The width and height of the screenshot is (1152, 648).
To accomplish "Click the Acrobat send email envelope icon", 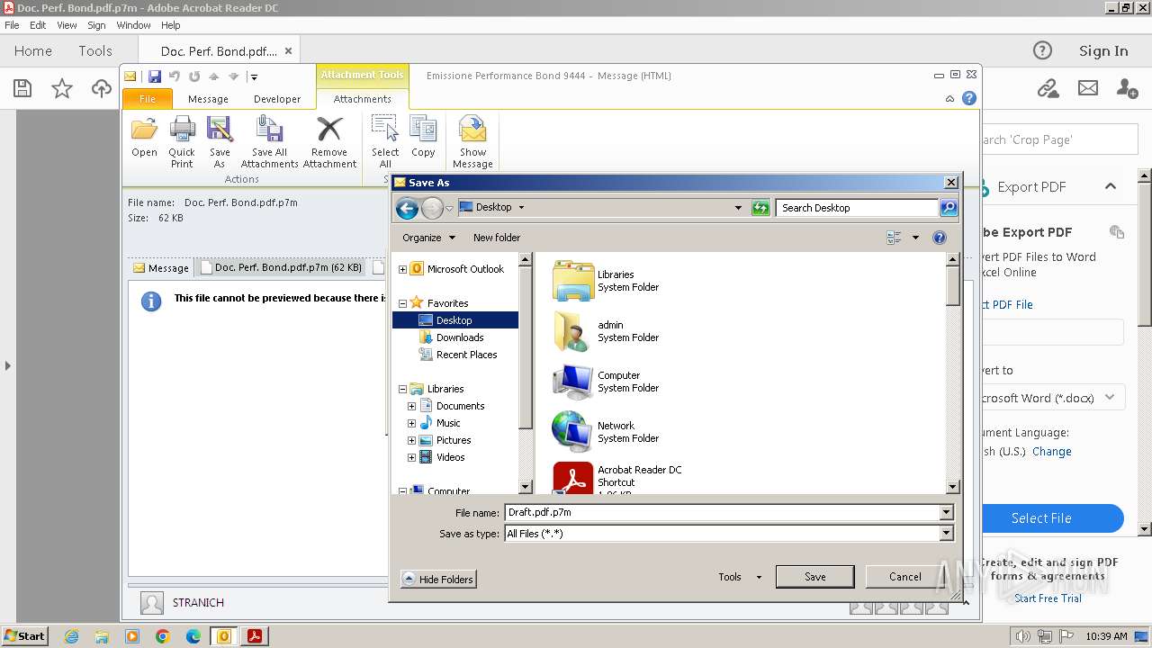I will 1088,88.
